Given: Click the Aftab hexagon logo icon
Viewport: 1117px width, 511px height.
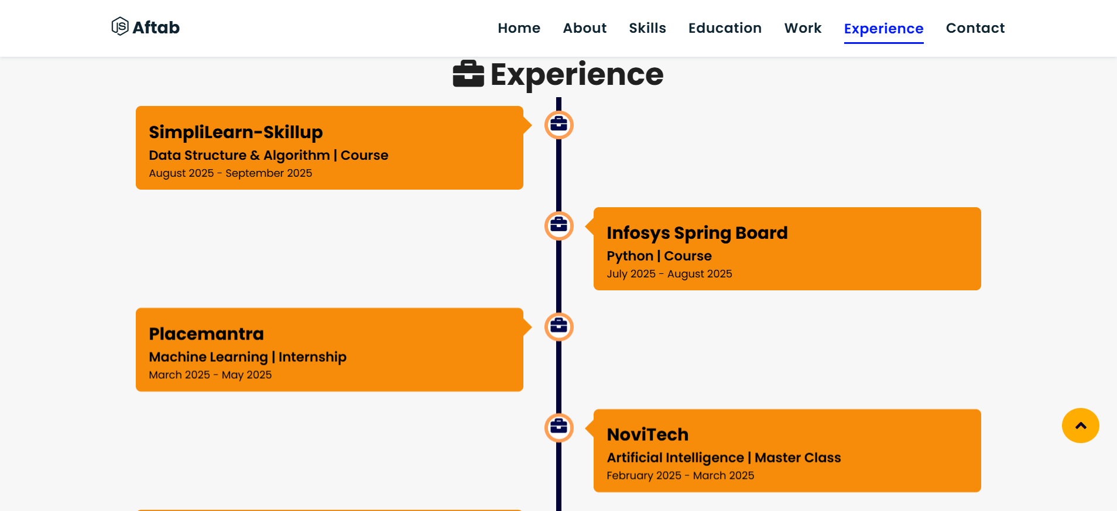Looking at the screenshot, I should tap(120, 26).
